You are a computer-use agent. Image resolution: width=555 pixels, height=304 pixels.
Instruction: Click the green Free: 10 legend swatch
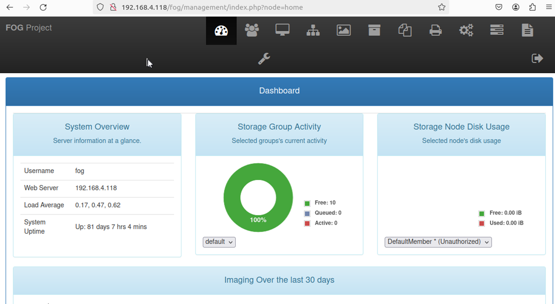pos(307,203)
